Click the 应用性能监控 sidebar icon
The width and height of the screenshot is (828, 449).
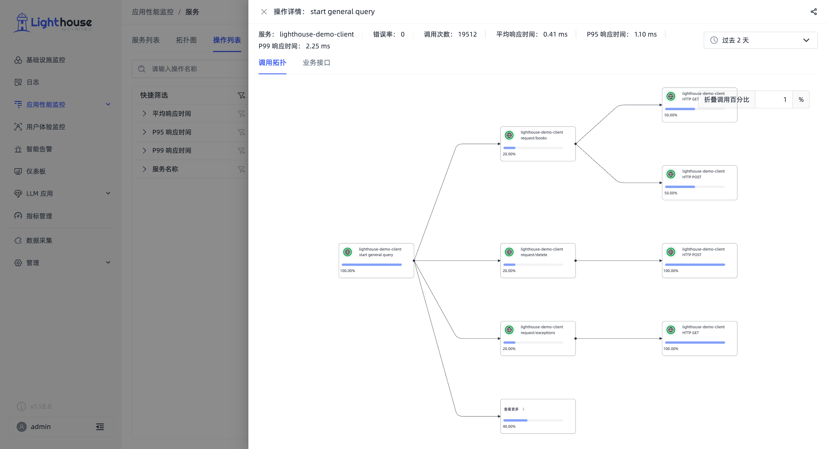point(18,104)
